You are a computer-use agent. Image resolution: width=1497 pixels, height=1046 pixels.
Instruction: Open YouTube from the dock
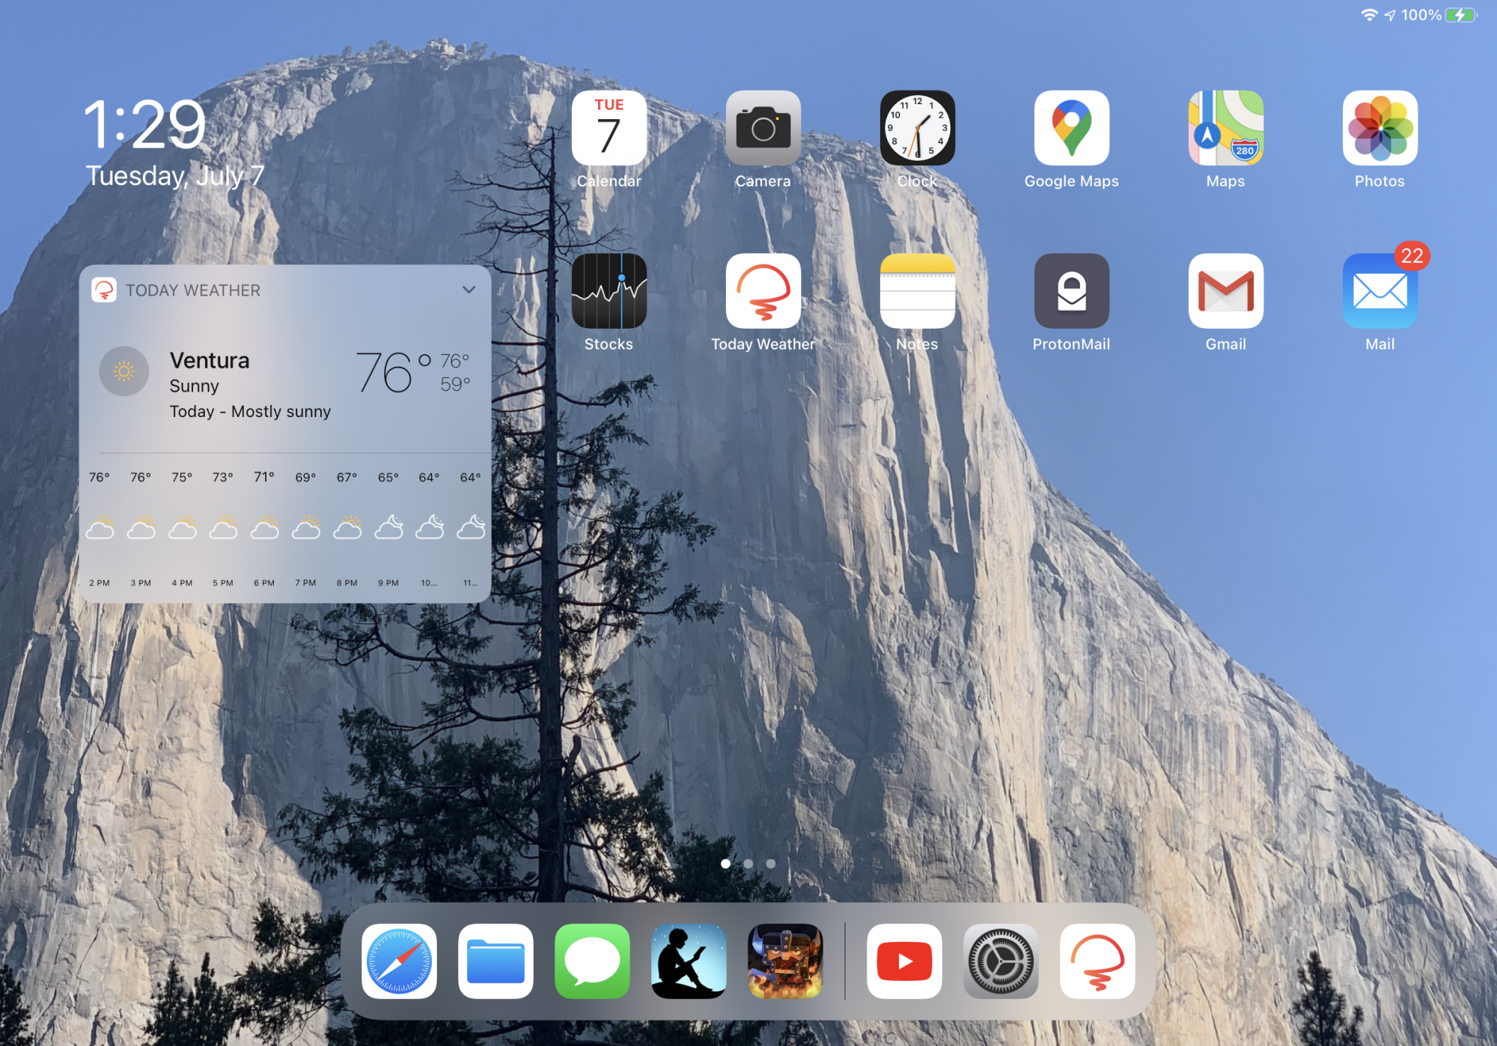pos(904,961)
